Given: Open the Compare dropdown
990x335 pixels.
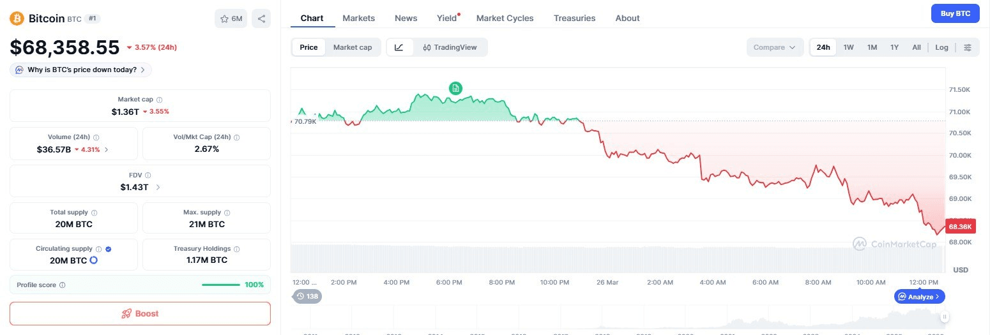Looking at the screenshot, I should (x=775, y=47).
